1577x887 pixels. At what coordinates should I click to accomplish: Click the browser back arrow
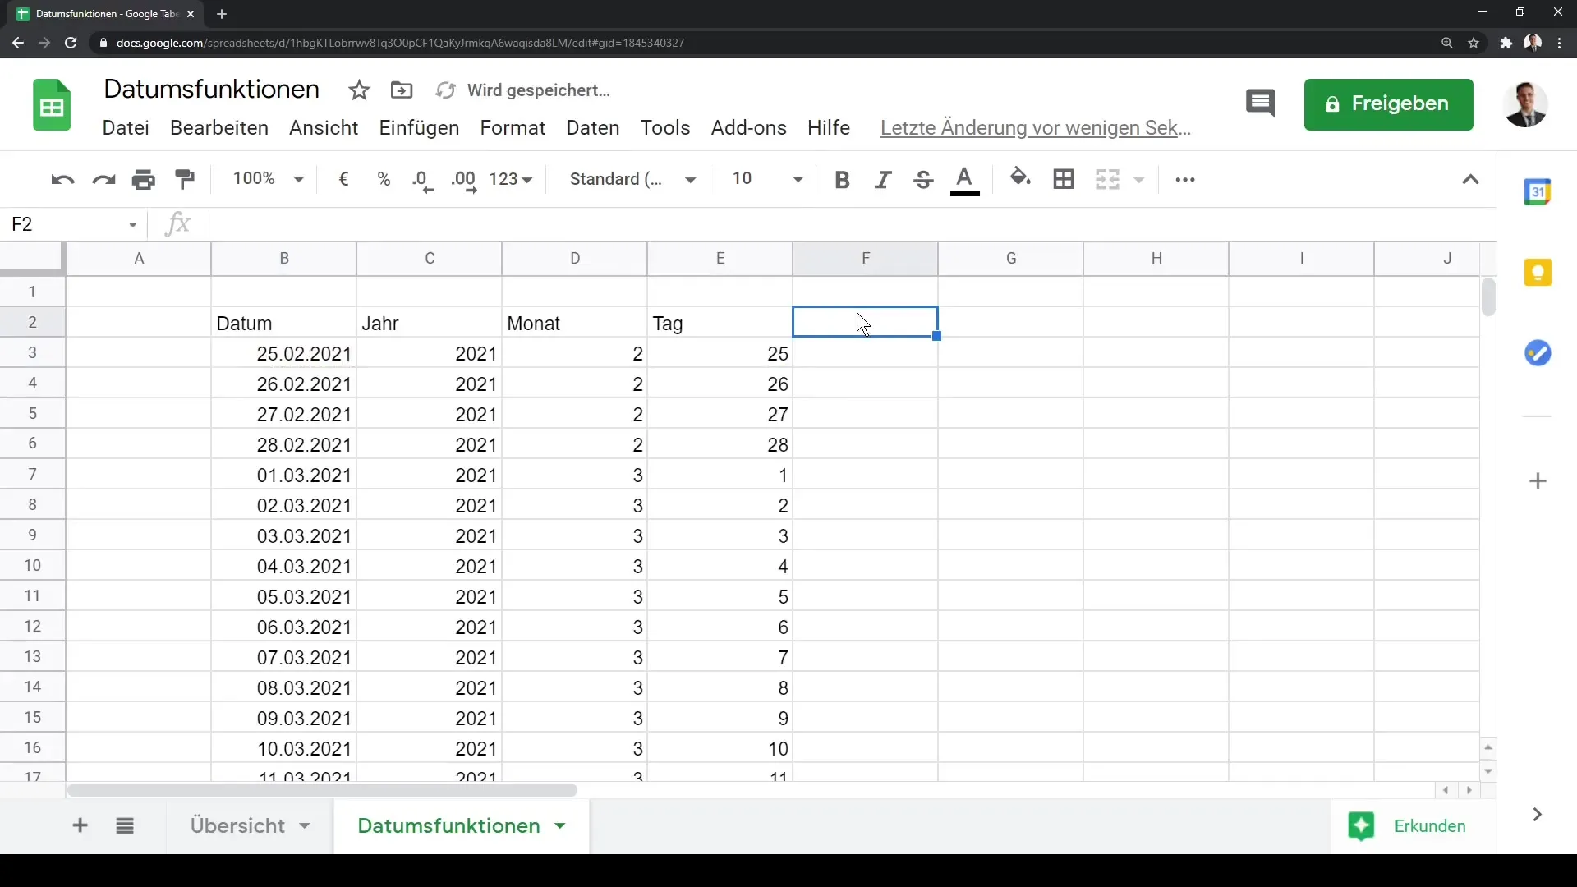(x=18, y=43)
